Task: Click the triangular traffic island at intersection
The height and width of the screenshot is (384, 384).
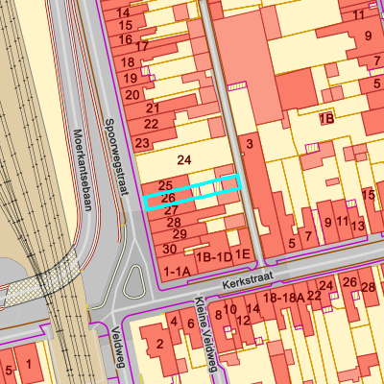Action: click(x=134, y=282)
